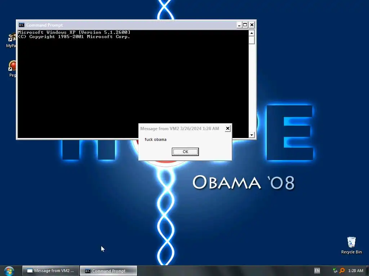Switch to Command Prompt taskbar button
This screenshot has width=369, height=276.
click(x=108, y=271)
